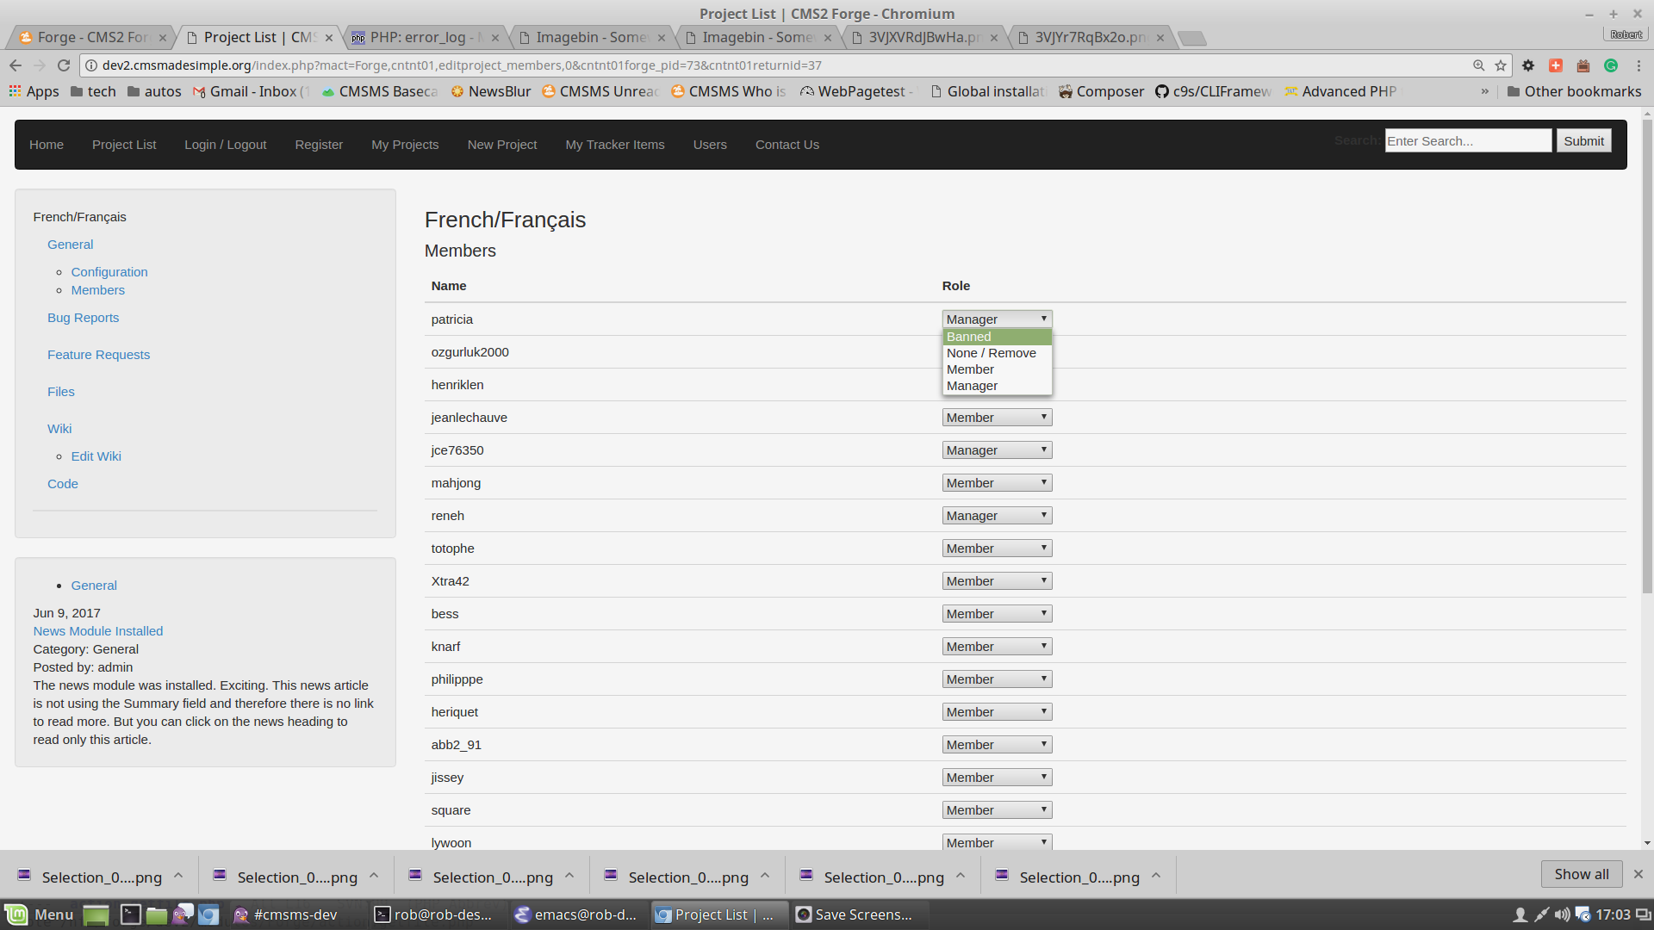This screenshot has width=1654, height=930.
Task: Open Other bookmarks folder
Action: pyautogui.click(x=1574, y=91)
